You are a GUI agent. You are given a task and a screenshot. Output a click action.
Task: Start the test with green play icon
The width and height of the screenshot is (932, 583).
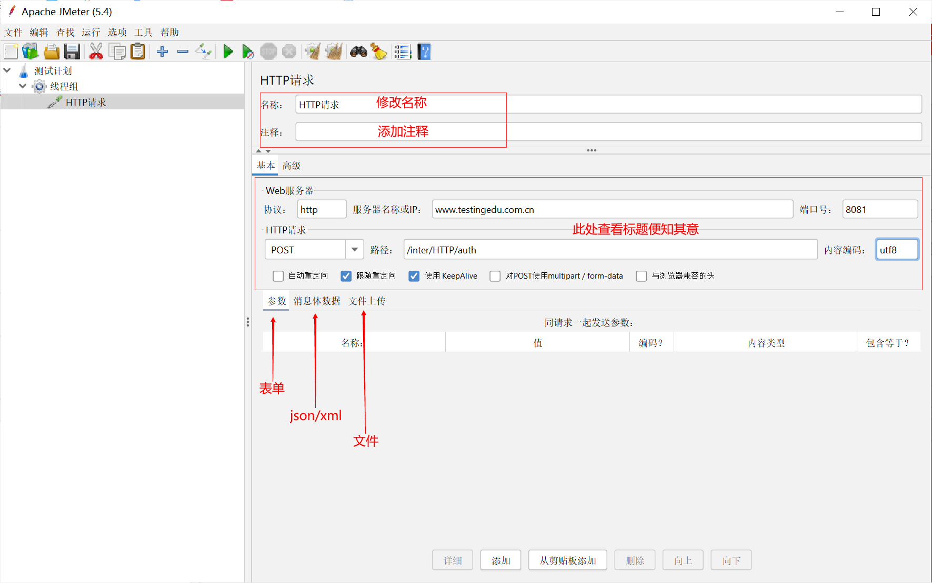point(228,52)
